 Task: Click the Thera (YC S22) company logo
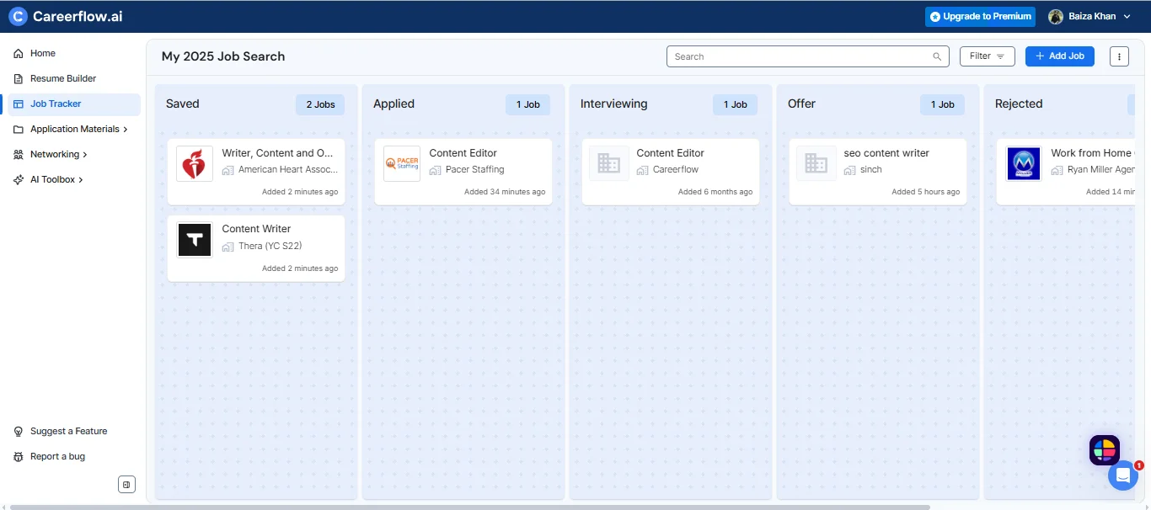click(x=195, y=240)
